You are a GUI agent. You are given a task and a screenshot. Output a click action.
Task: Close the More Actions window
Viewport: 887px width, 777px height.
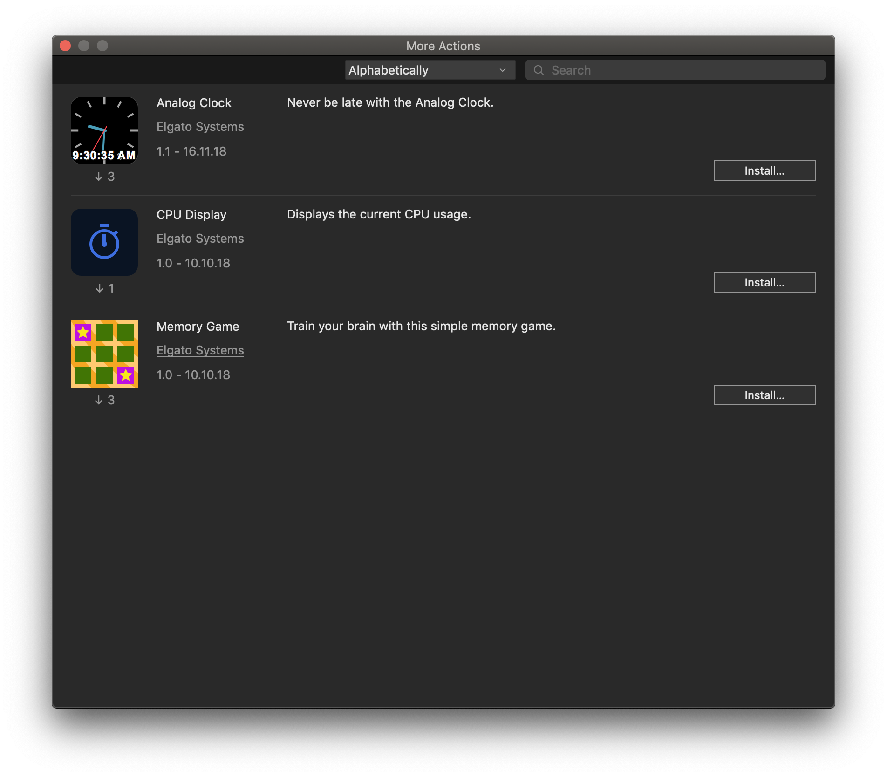(65, 46)
